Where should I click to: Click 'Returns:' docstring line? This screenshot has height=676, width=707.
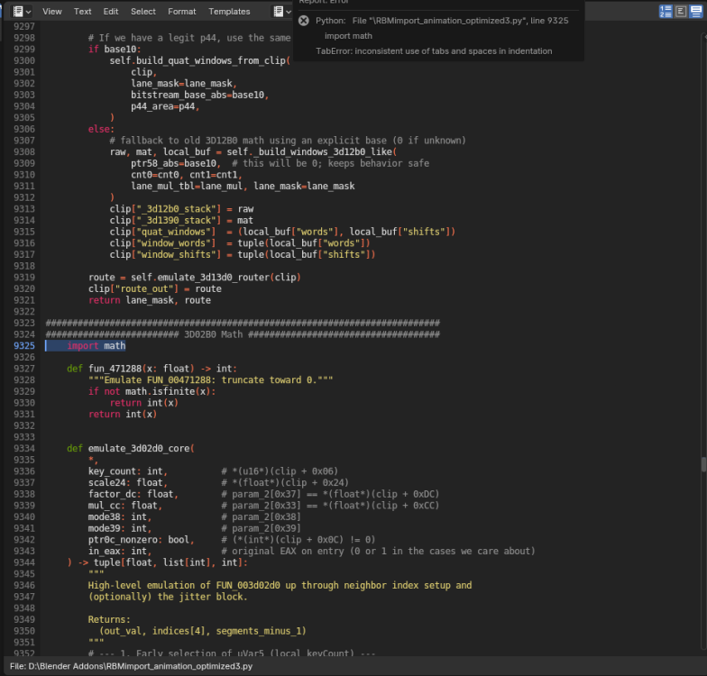(x=109, y=620)
